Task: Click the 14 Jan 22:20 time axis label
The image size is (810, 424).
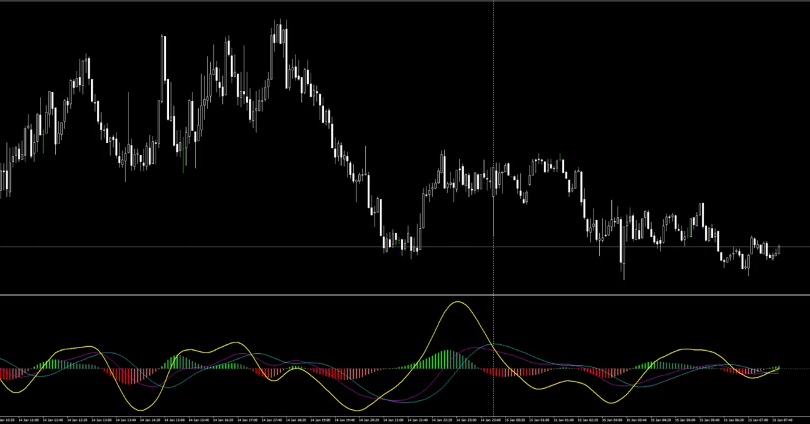Action: click(442, 420)
